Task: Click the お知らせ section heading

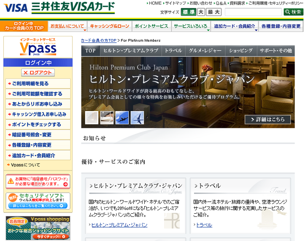Action: (x=94, y=138)
